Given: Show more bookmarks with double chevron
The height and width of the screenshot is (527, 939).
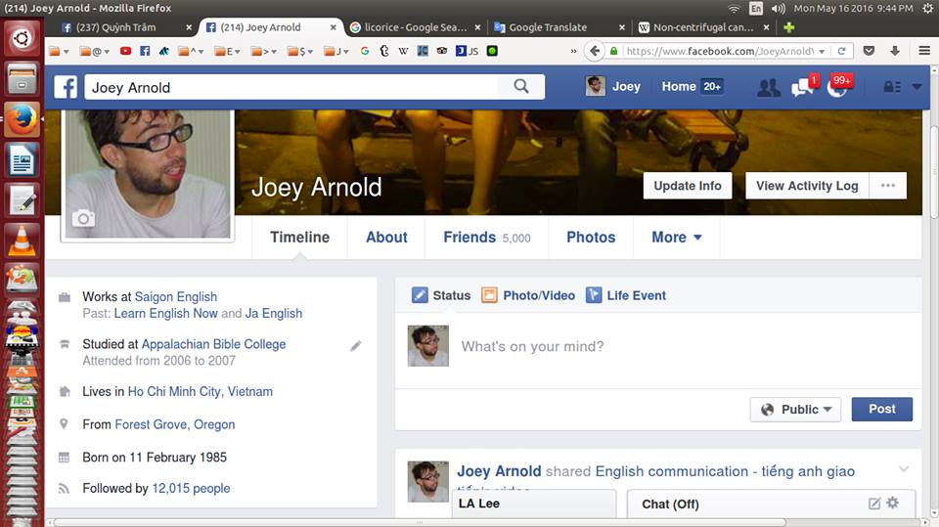Looking at the screenshot, I should [x=573, y=52].
